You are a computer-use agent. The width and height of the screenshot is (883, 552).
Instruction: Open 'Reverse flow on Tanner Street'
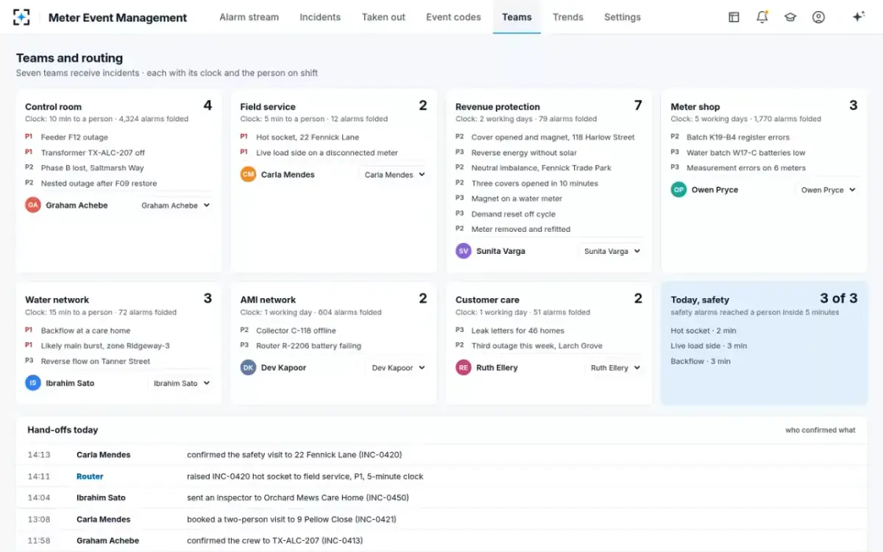point(95,361)
